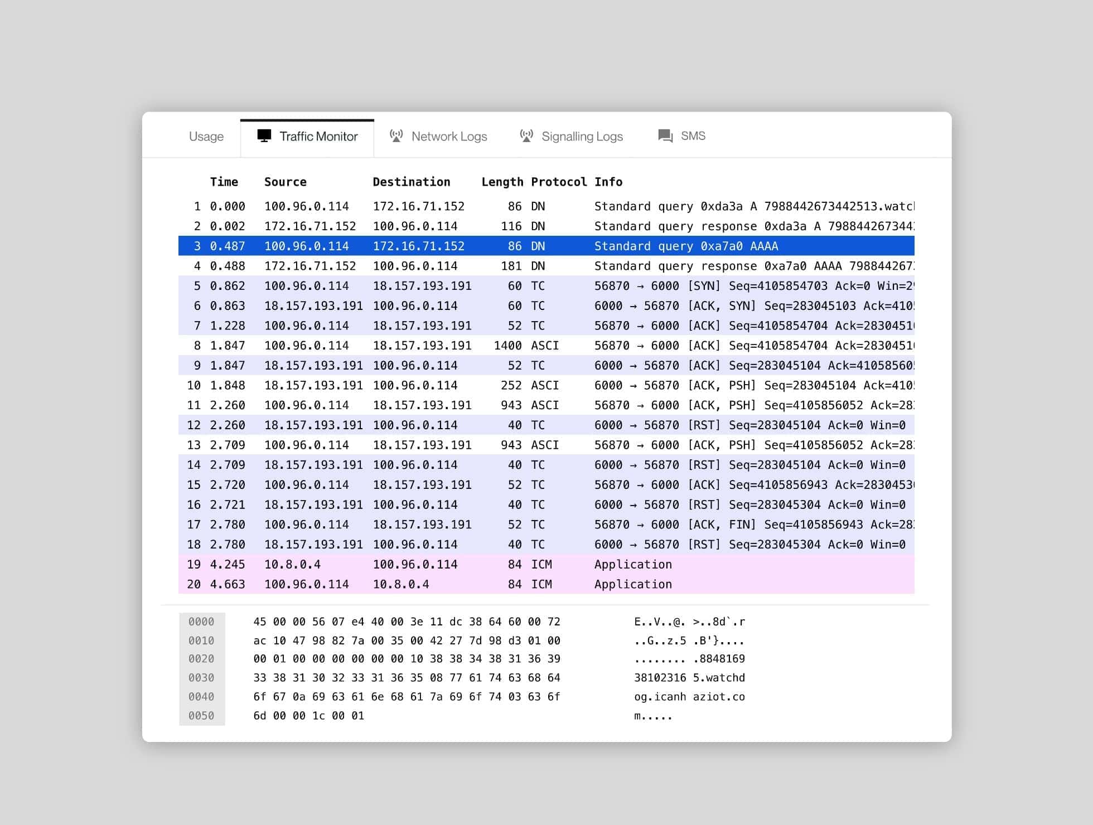Select packet 12 with RST flag

[502, 425]
